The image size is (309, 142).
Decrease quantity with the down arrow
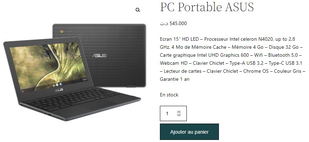coord(179,115)
